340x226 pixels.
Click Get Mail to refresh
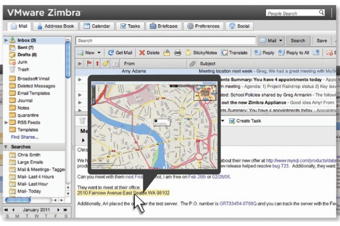coord(120,53)
